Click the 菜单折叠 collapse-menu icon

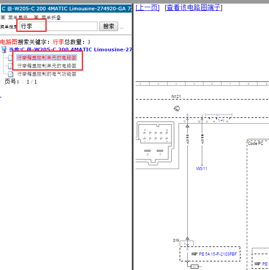36,17
